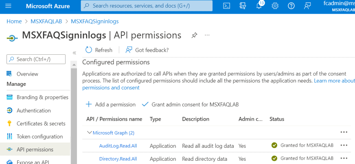
Task: Click the Authentication icon in sidebar
Action: [9, 111]
